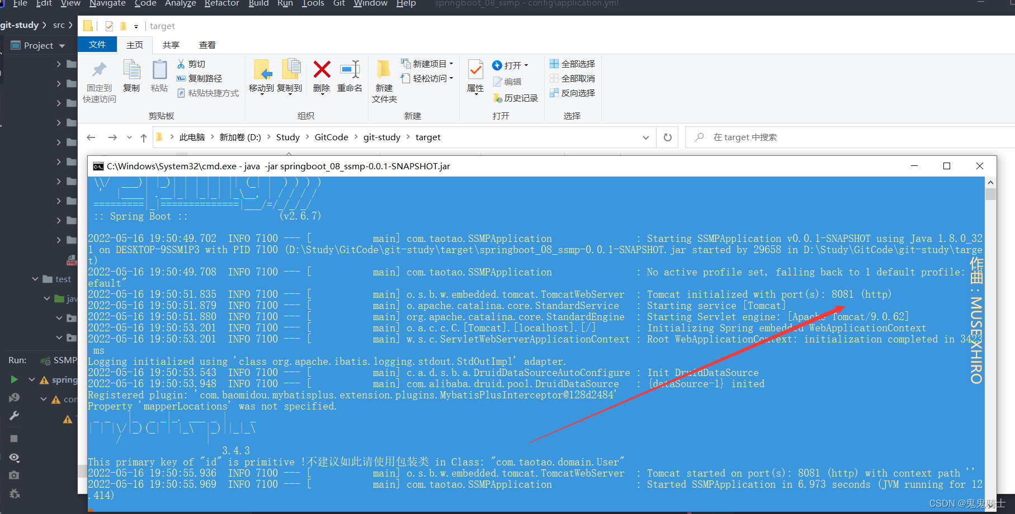Click the Study breadcrumb in address bar
1015x514 pixels.
pos(288,137)
